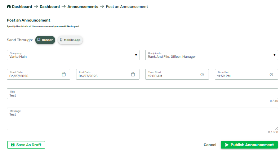Image resolution: width=280 pixels, height=150 pixels.
Task: Click the Publish Announcement button
Action: [x=249, y=145]
